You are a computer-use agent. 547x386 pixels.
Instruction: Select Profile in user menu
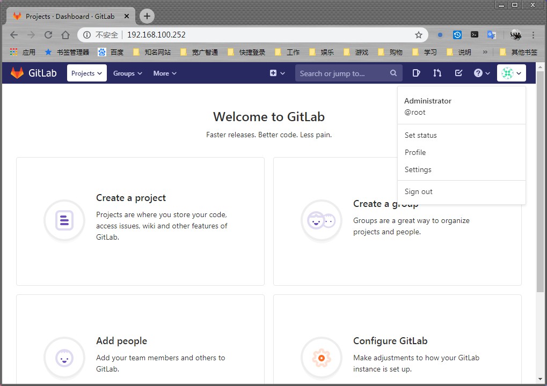[x=461, y=152]
